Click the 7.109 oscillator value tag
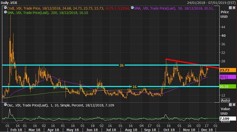 coord(228,118)
